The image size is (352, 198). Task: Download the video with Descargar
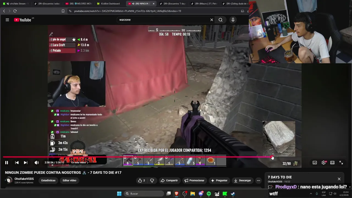[242, 180]
